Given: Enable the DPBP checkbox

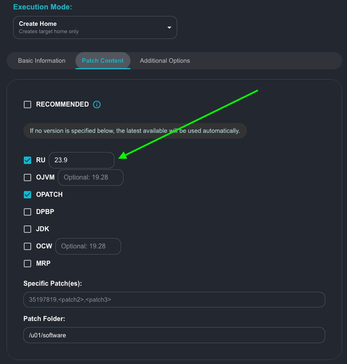Looking at the screenshot, I should [x=27, y=212].
